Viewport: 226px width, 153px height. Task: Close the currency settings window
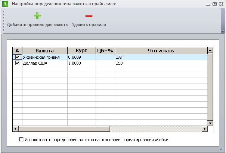(x=221, y=4)
